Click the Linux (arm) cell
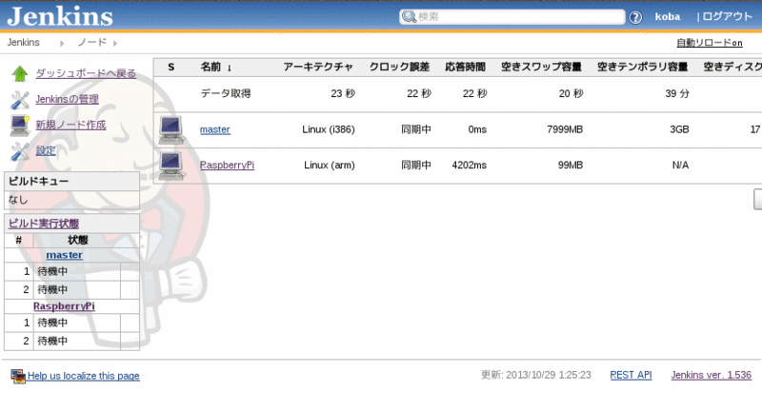The image size is (762, 393). [330, 166]
